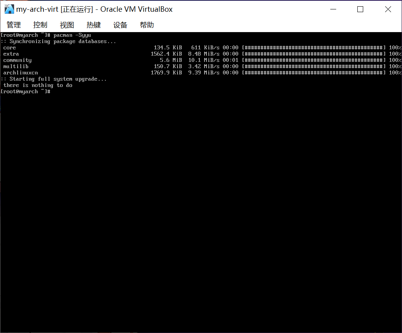Click the multilib repository progress bar
Viewport: 402px width, 333px height.
tap(313, 67)
